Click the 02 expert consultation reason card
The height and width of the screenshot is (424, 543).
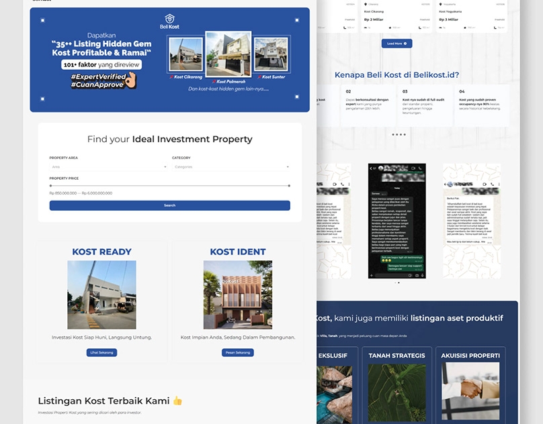pyautogui.click(x=368, y=105)
